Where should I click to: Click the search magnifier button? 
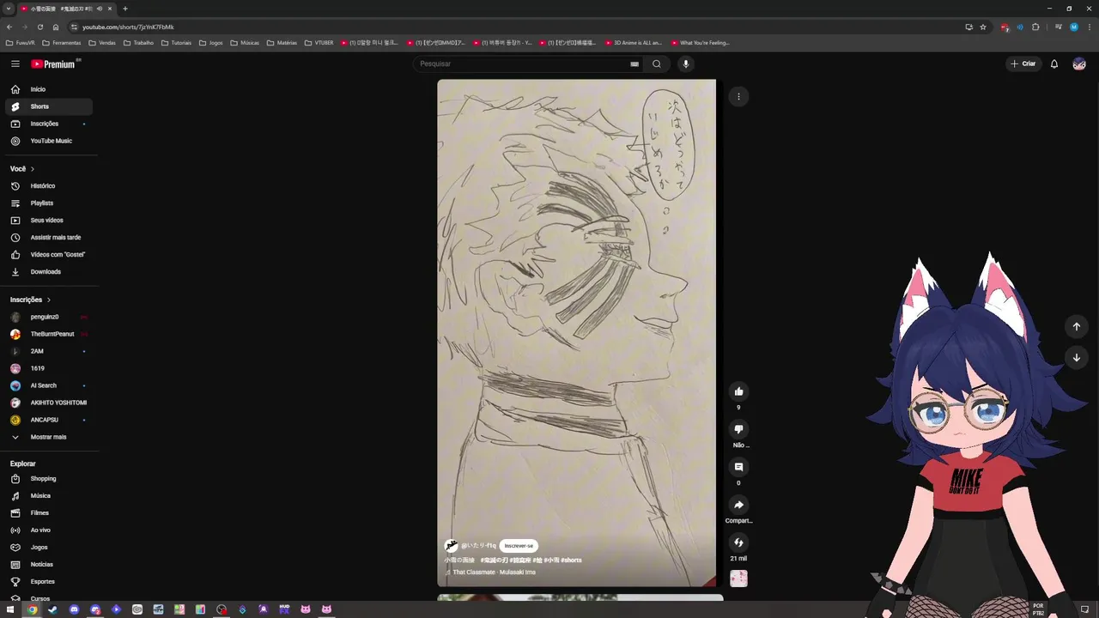657,64
